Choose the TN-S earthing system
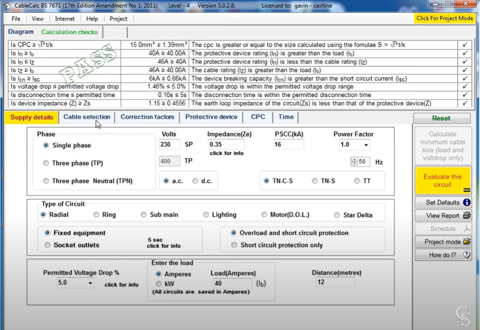This screenshot has height=330, width=480. pyautogui.click(x=315, y=181)
